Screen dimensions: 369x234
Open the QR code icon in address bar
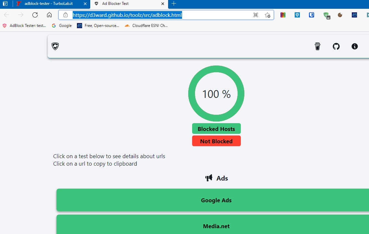(256, 15)
